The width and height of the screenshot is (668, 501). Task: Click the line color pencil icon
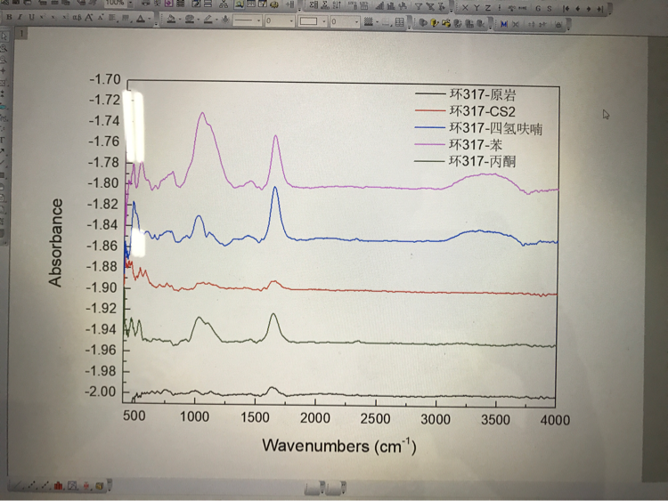[208, 19]
